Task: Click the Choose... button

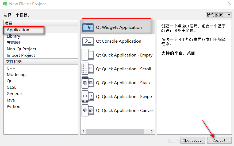Action: pos(193,140)
